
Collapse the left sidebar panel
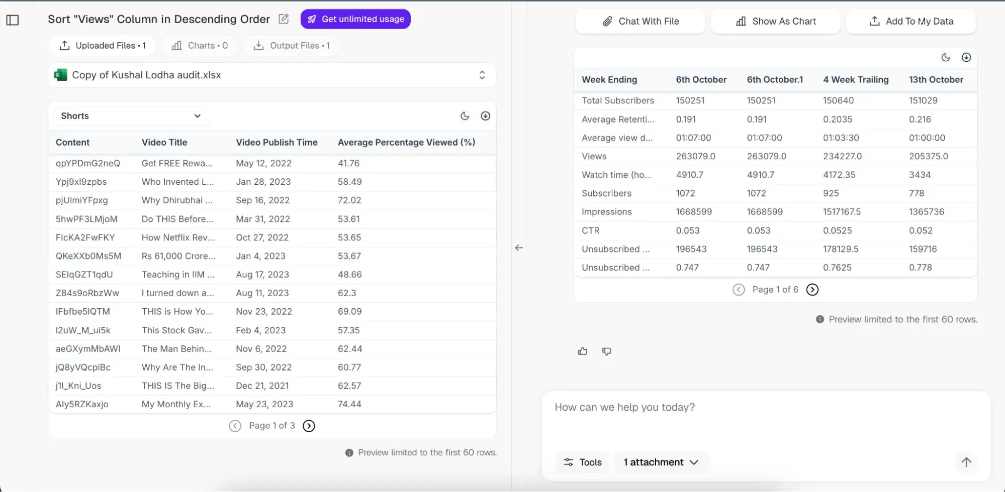(13, 20)
